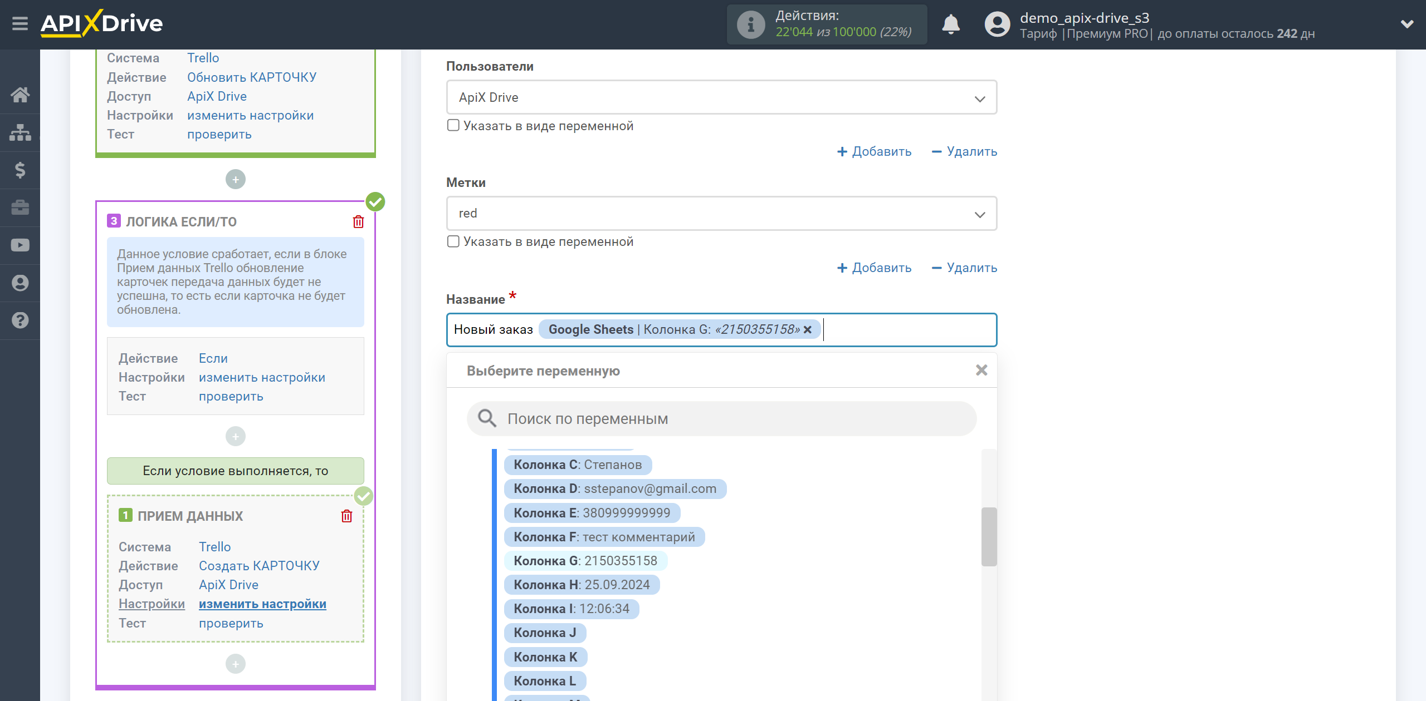Screen dimensions: 1426x701
Task: Select variable Колонка E: 380999999999
Action: pos(592,512)
